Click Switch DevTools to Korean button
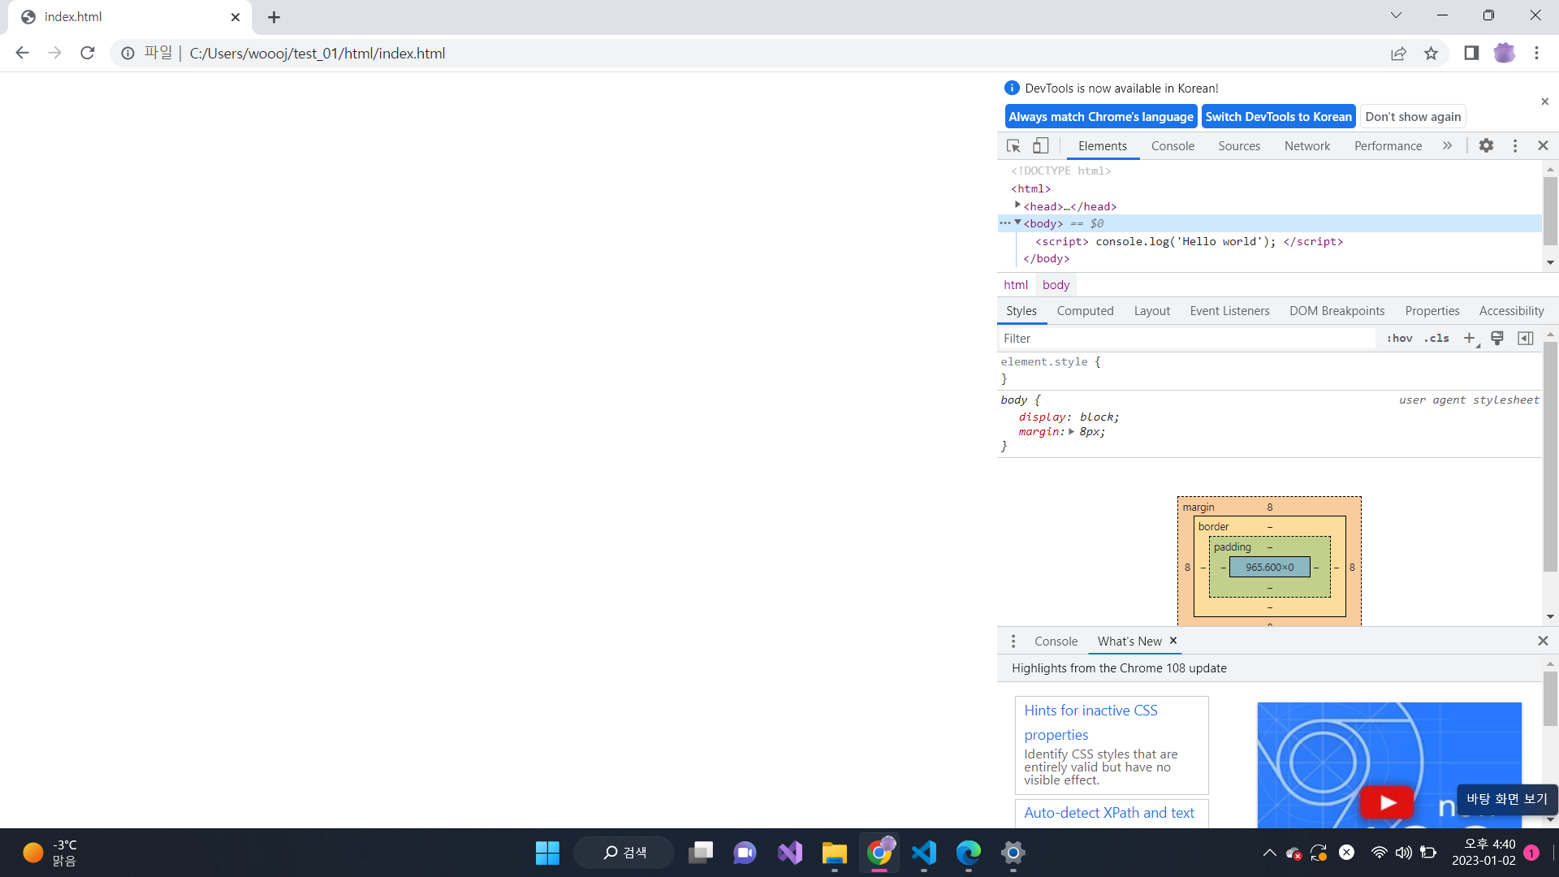This screenshot has height=877, width=1559. click(x=1278, y=117)
